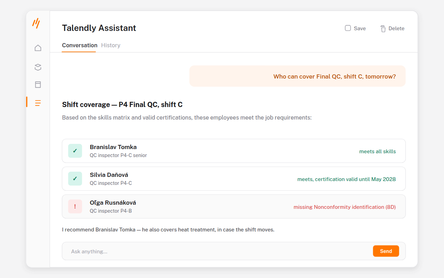444x278 pixels.
Task: Click the Silvia Daňová name
Action: coord(109,175)
